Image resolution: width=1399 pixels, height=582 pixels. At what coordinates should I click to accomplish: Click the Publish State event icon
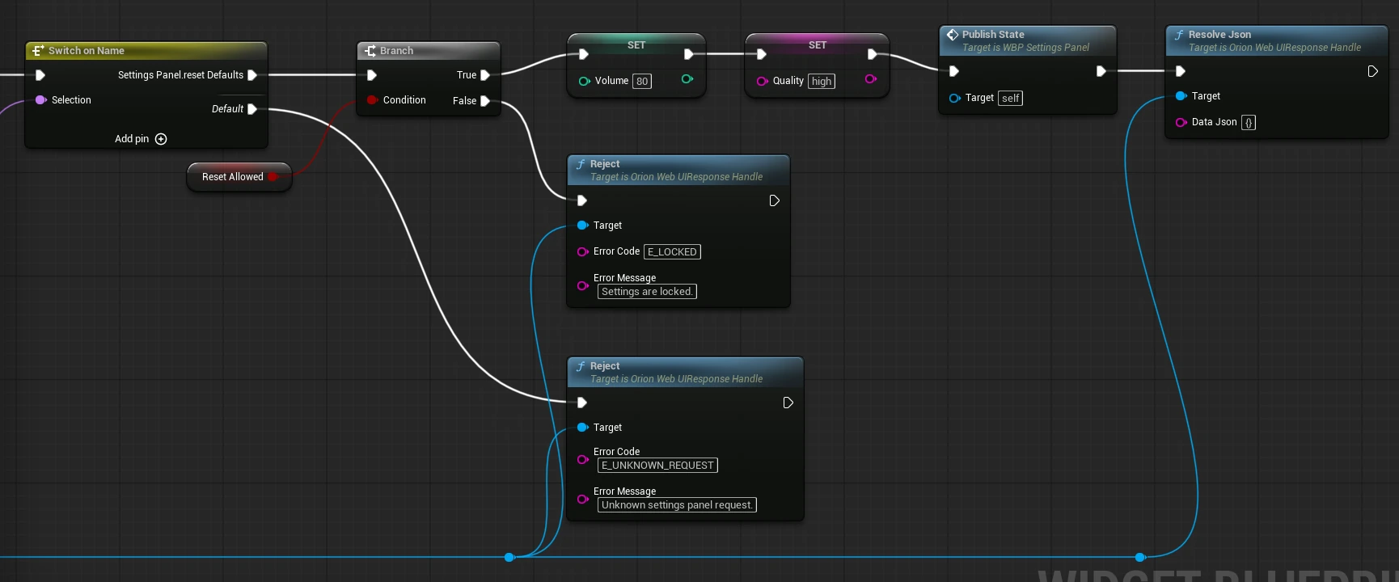pos(953,35)
